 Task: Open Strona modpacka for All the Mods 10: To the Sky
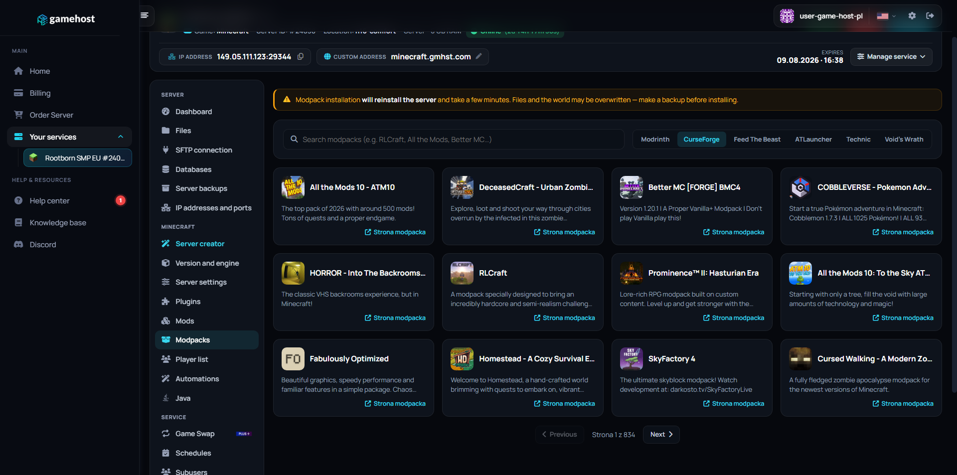[x=903, y=318]
